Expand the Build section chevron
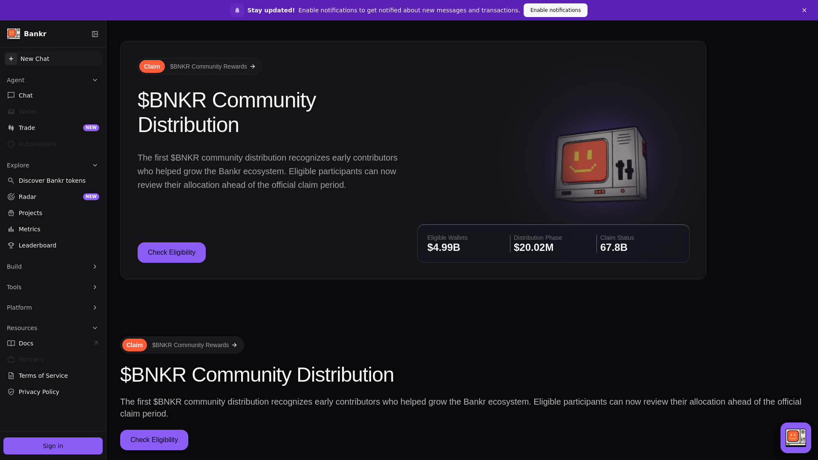The height and width of the screenshot is (460, 818). point(95,267)
